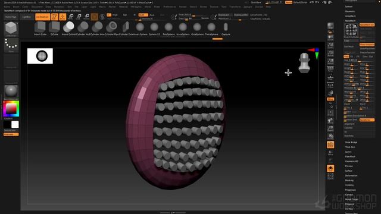The width and height of the screenshot is (381, 214).
Task: Choose the Cylinder Ext insert mesh
Action: click(126, 29)
